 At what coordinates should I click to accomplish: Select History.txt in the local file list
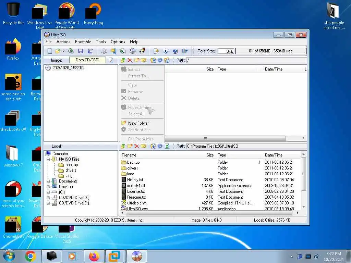pyautogui.click(x=135, y=180)
